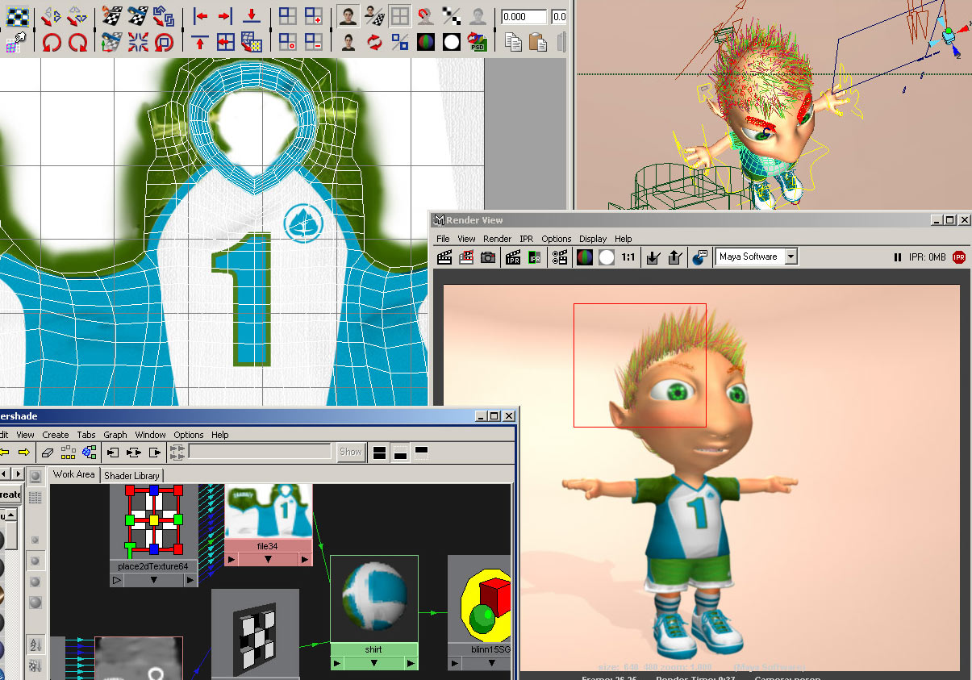Toggle the grid display button in UV editor
Image resolution: width=972 pixels, height=680 pixels.
(399, 16)
